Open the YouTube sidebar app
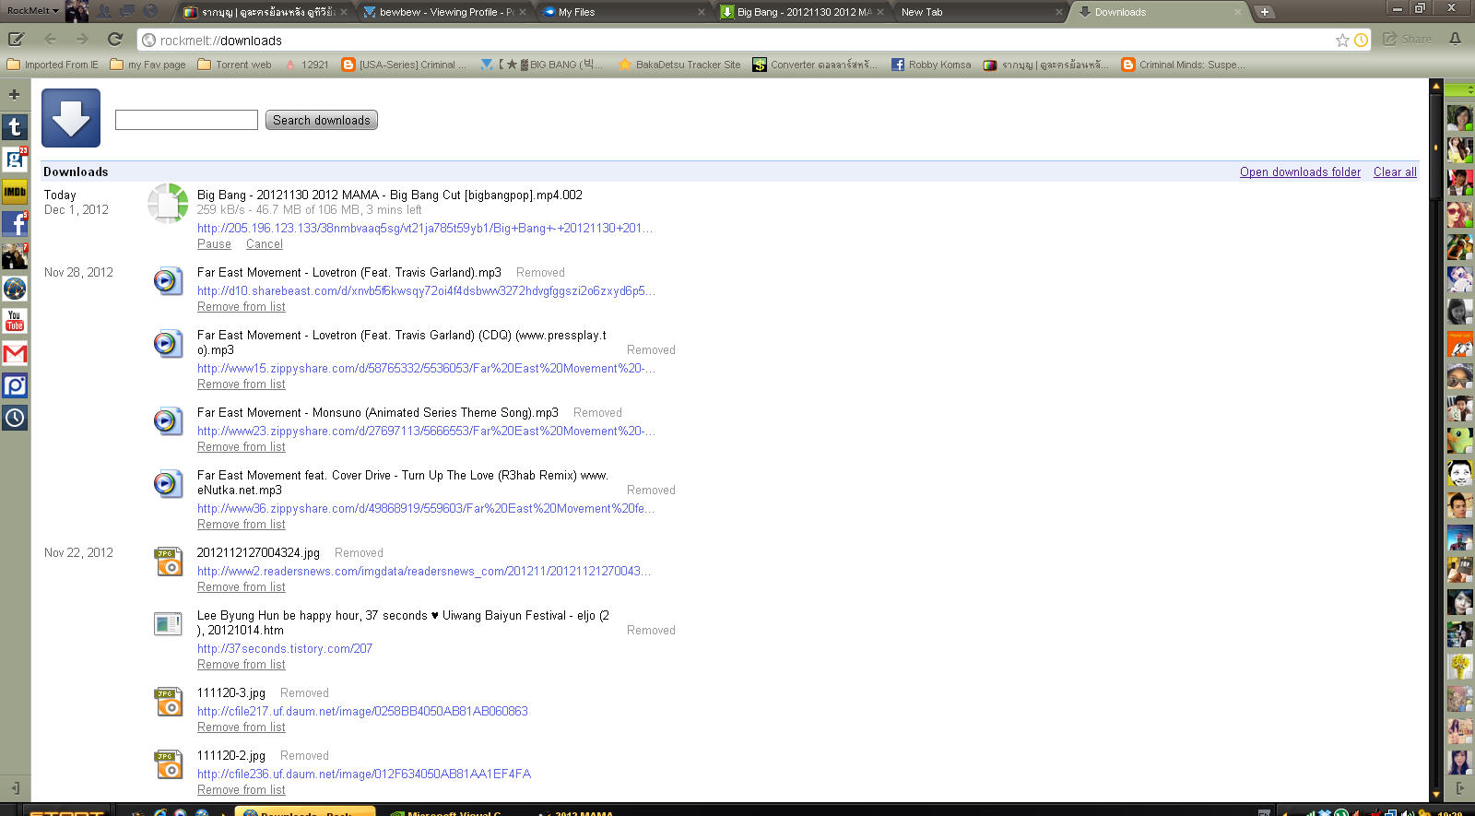The height and width of the screenshot is (816, 1475). coord(15,320)
